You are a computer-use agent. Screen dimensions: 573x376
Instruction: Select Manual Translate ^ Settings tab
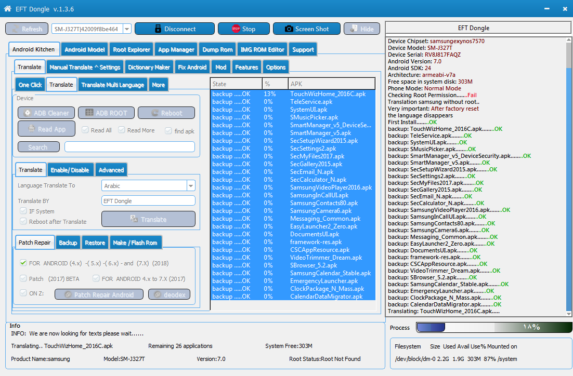[85, 67]
